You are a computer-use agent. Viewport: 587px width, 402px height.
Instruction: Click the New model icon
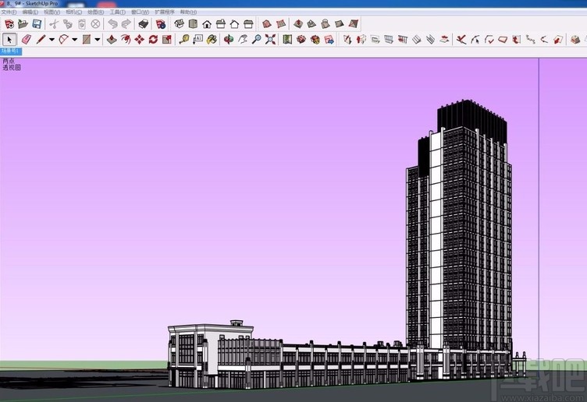(x=9, y=24)
